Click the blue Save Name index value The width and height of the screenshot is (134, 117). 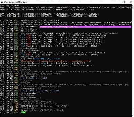click(x=47, y=59)
